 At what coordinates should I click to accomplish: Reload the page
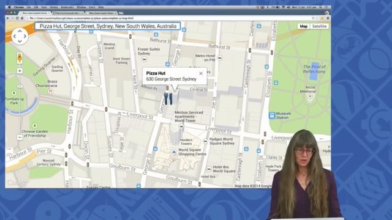[17, 18]
